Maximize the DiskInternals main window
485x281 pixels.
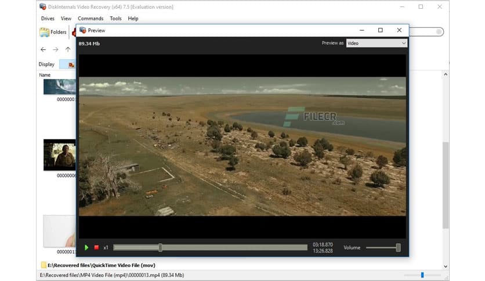(421, 7)
